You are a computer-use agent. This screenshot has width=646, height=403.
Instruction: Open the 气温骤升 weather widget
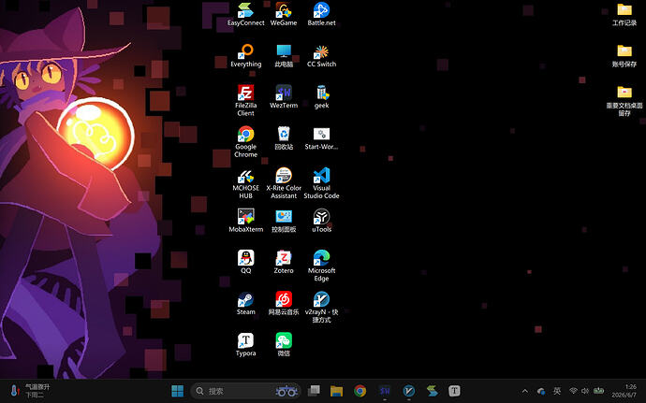coord(30,391)
